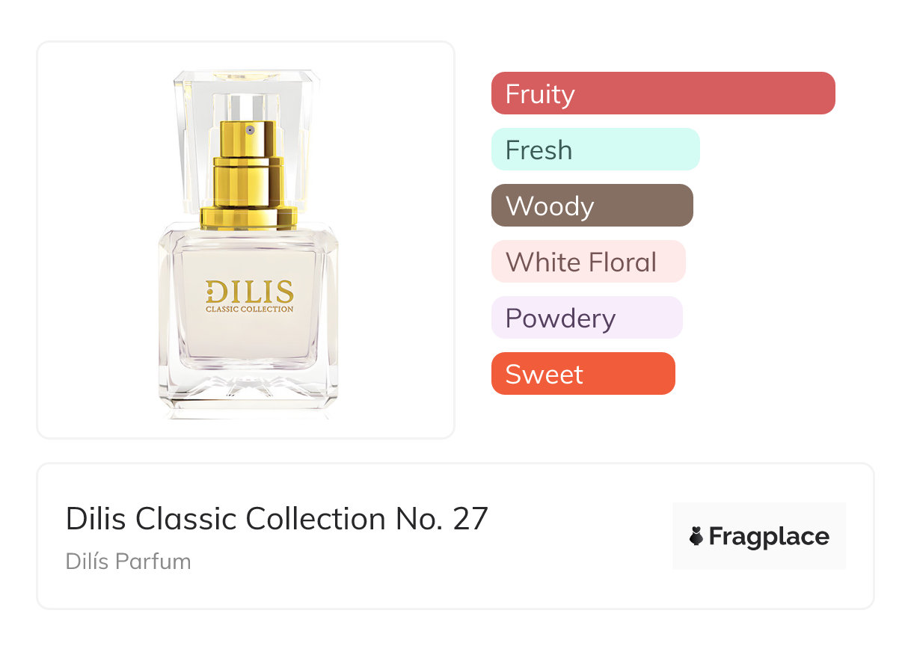Screen dimensions: 911x646
Task: Open the Dilis Classic Collection No. 27 title
Action: coord(277,518)
